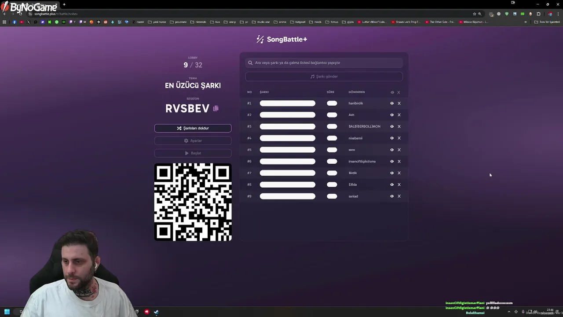
Task: Open the Reddit bookmark icon
Action: tap(106, 22)
